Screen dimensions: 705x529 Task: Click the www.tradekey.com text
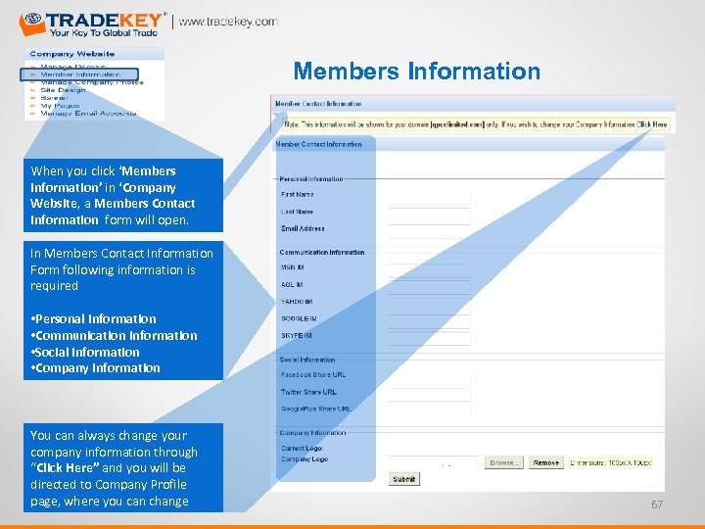(x=228, y=22)
